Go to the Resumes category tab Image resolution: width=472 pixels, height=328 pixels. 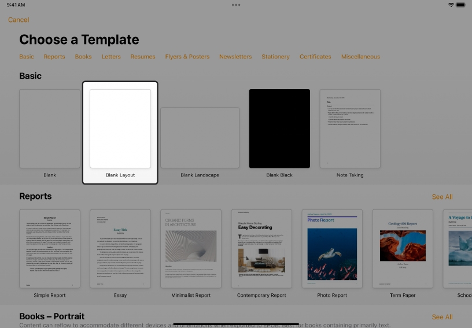143,57
